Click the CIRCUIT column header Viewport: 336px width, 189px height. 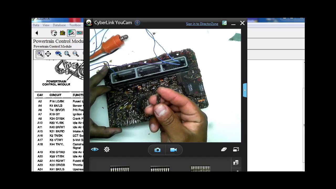pos(55,95)
